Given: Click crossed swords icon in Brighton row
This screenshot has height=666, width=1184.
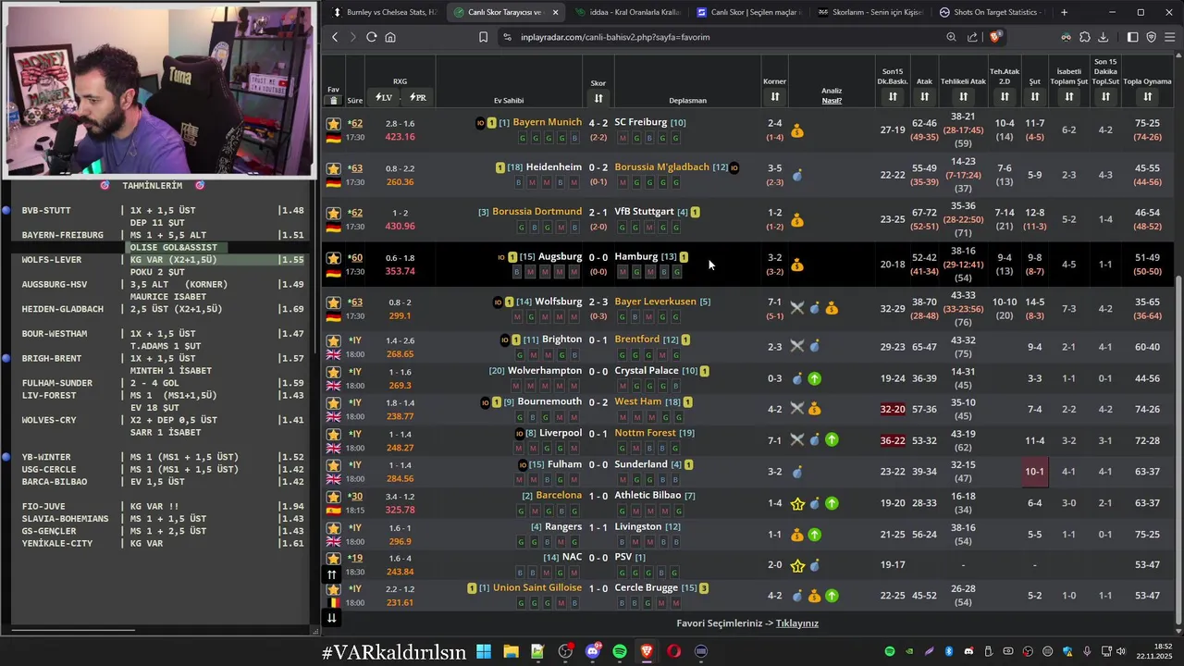Looking at the screenshot, I should (797, 347).
